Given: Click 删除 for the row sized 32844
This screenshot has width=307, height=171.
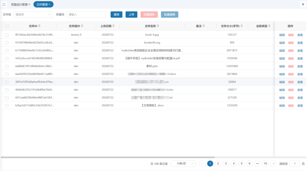Looking at the screenshot, I should (291, 82).
